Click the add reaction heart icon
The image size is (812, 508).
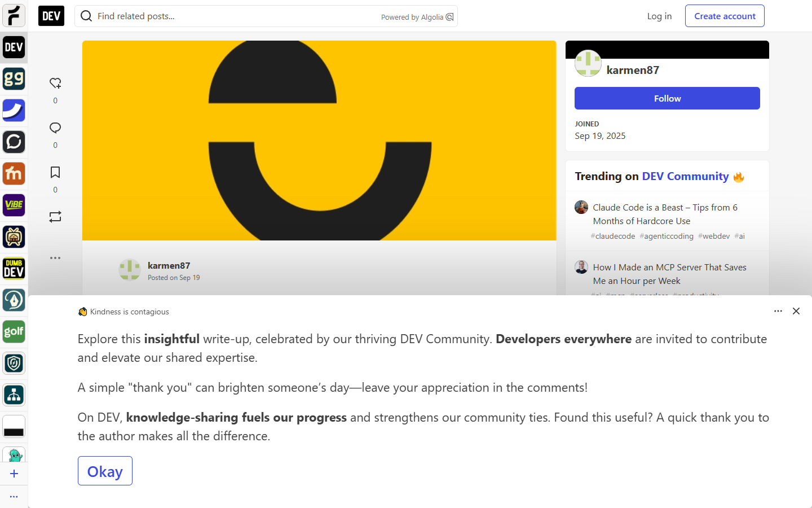click(55, 84)
